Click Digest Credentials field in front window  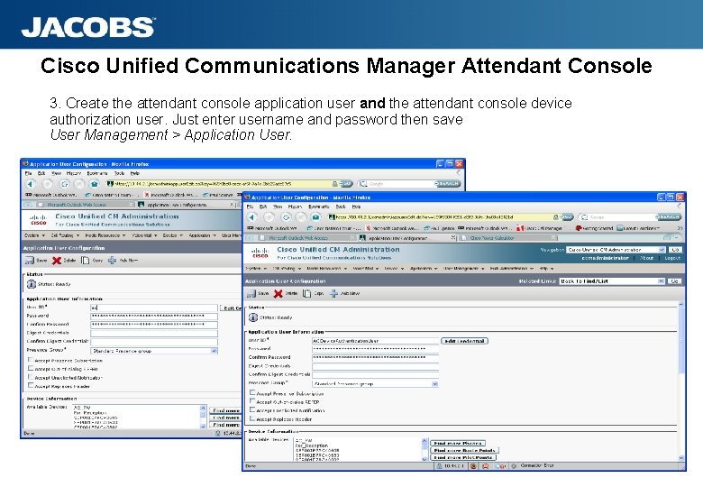(375, 366)
